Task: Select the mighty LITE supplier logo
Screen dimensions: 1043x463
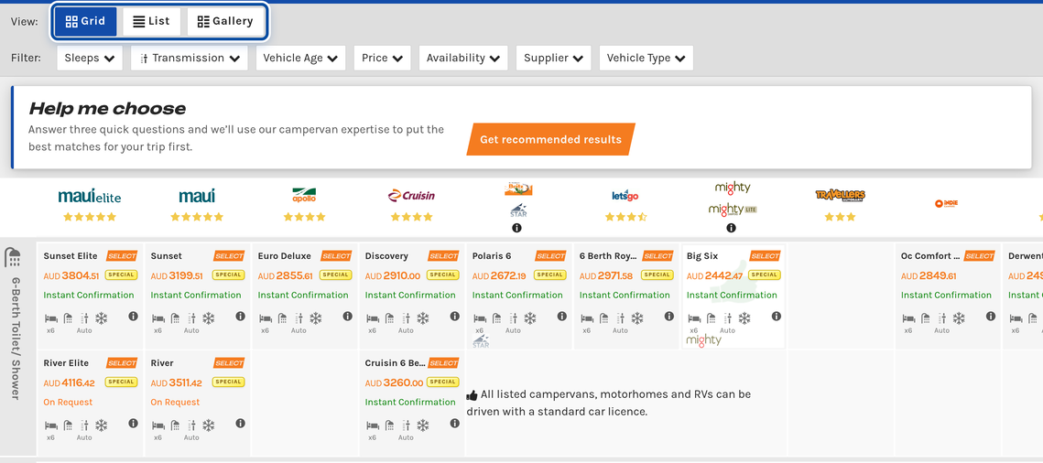Action: [x=733, y=210]
